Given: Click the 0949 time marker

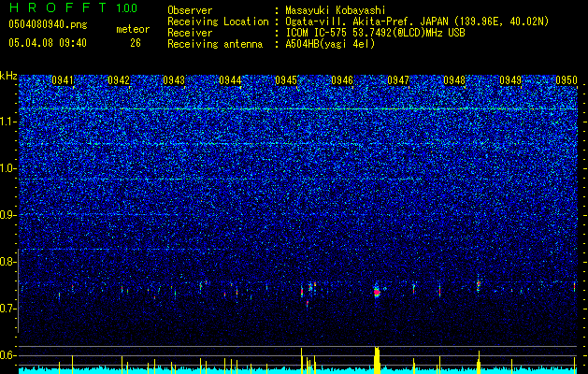Looking at the screenshot, I should coord(510,80).
